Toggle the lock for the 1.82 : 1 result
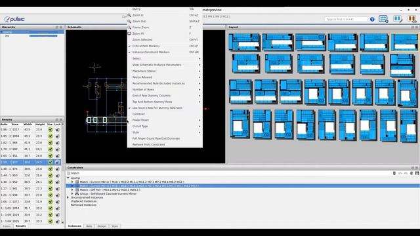Viewport: 420px width, 236px height. pos(57,143)
